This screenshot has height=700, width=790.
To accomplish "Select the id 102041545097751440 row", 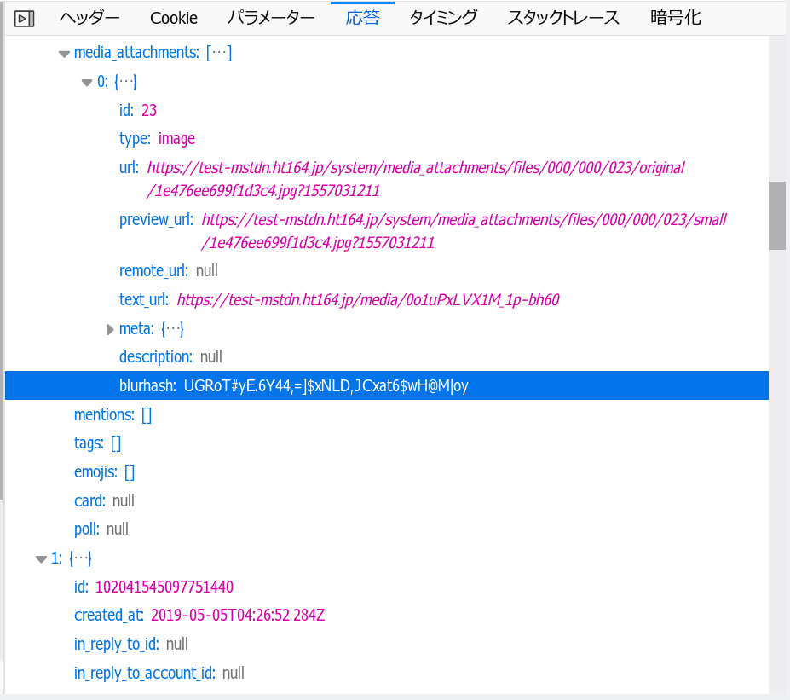I will click(386, 587).
